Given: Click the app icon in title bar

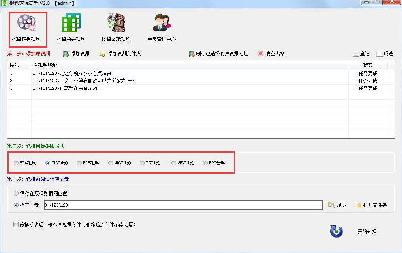Looking at the screenshot, I should 4,3.
